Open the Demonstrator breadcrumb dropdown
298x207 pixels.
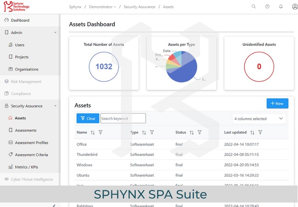click(x=102, y=7)
